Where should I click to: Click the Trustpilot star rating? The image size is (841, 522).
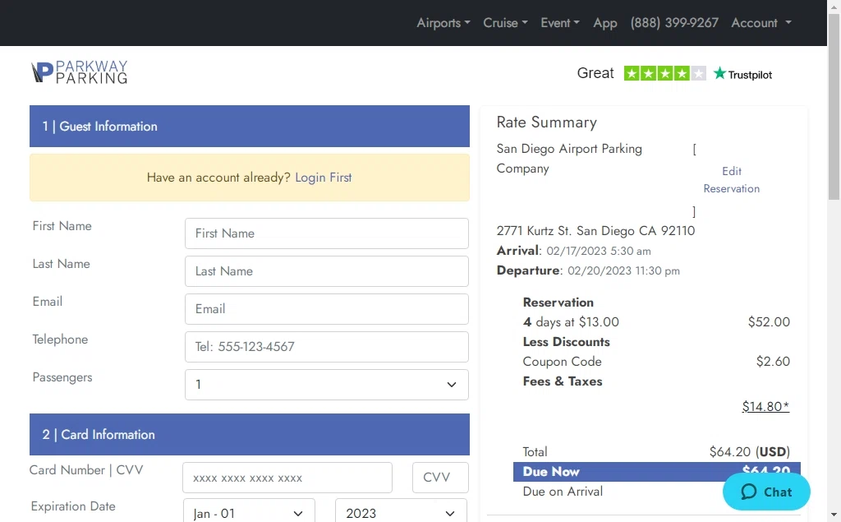tap(664, 73)
